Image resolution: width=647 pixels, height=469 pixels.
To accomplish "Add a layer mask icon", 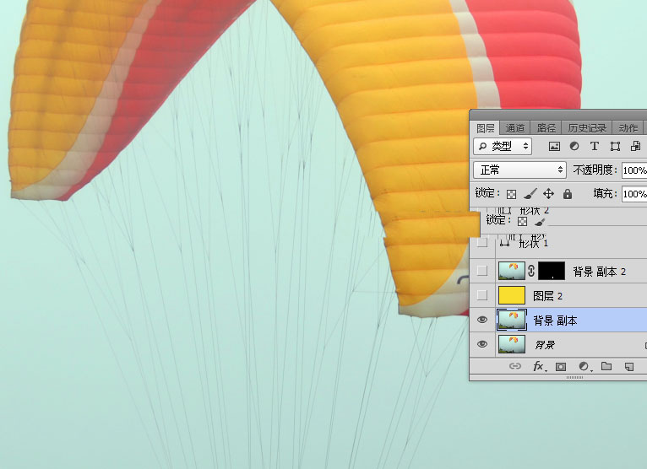I will [x=561, y=367].
